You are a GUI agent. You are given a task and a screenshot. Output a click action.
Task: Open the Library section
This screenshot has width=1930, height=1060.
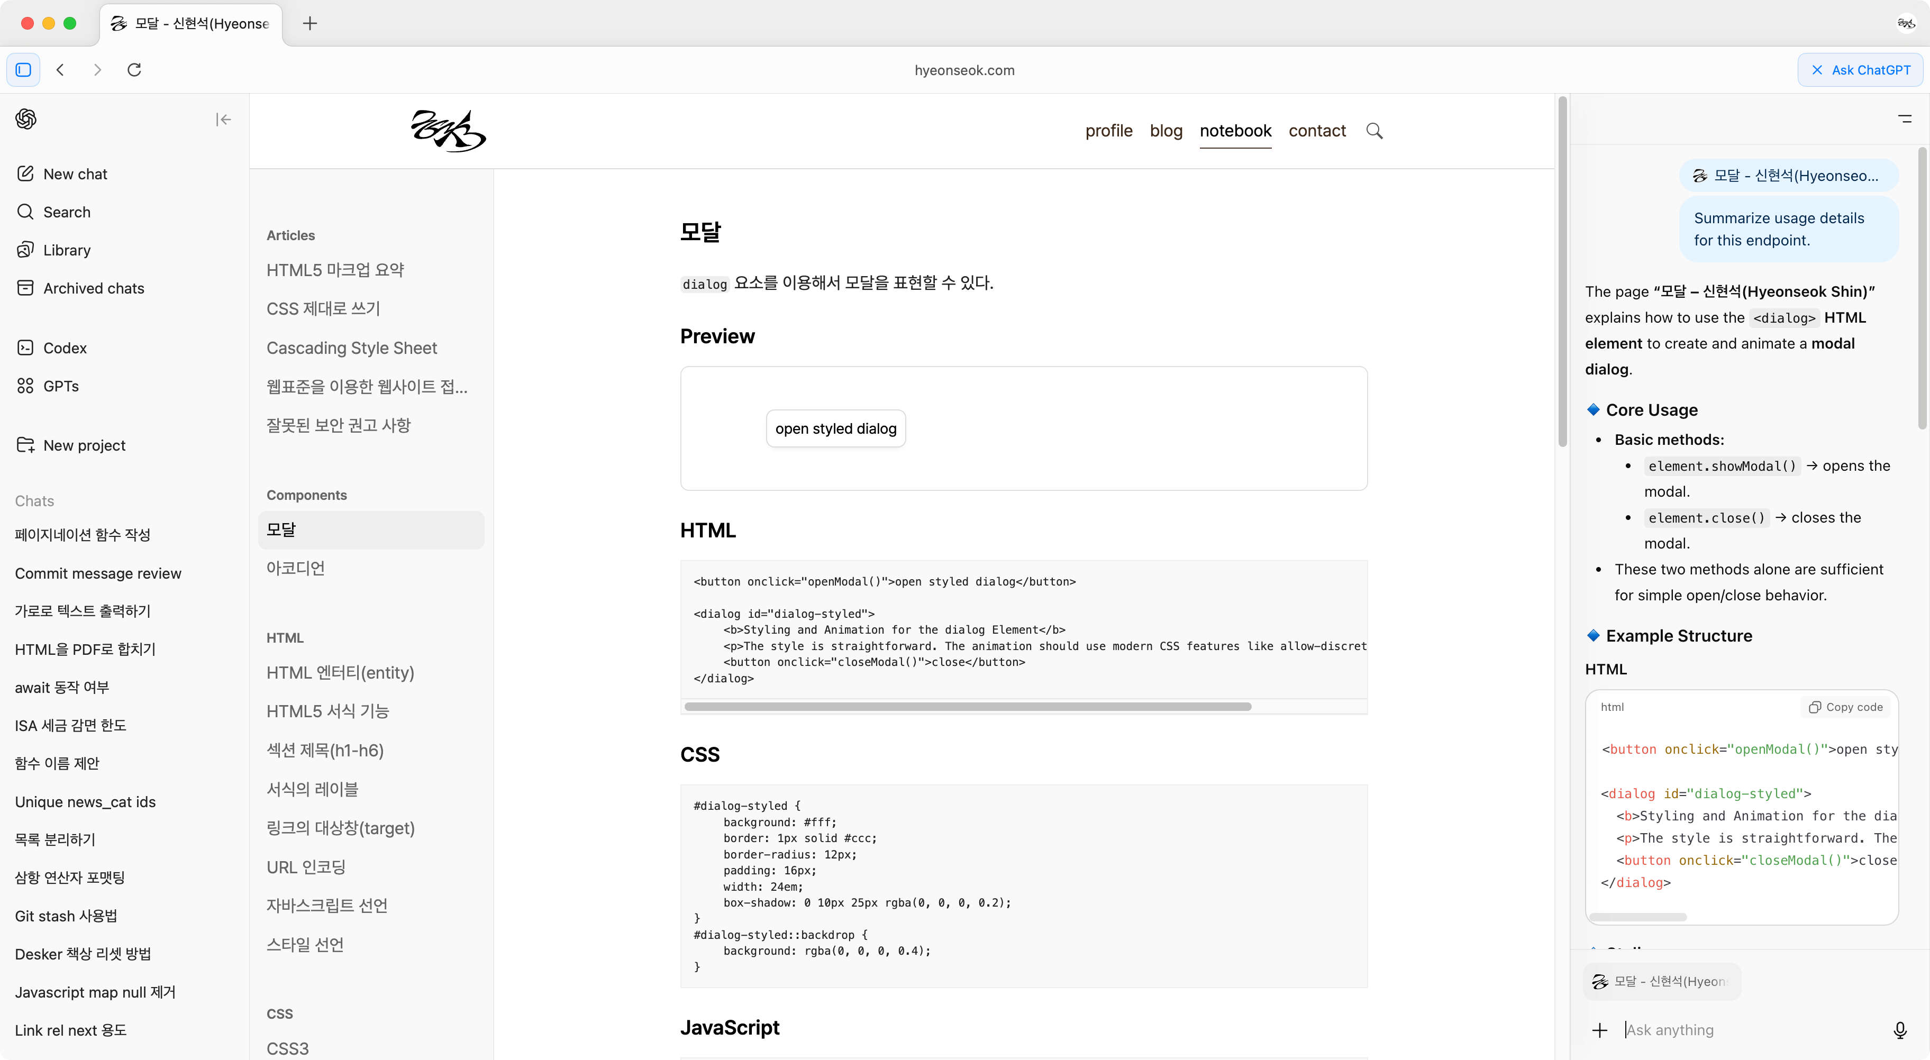(x=66, y=250)
